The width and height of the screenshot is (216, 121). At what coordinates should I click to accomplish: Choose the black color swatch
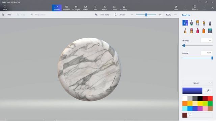tap(200, 98)
